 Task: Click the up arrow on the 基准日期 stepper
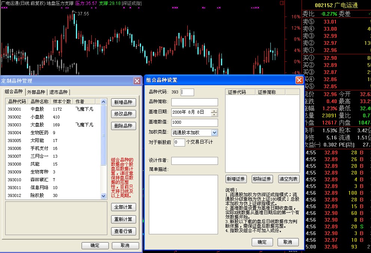tap(214, 111)
